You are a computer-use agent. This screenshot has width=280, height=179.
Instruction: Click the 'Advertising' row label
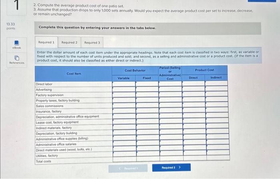point(44,89)
